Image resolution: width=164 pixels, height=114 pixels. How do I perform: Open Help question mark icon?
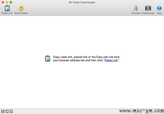click(159, 8)
